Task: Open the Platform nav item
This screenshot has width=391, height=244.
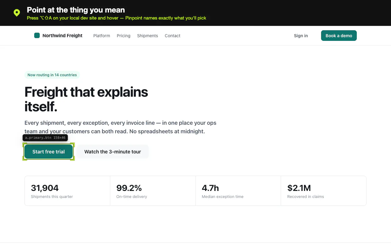Action: pos(102,36)
